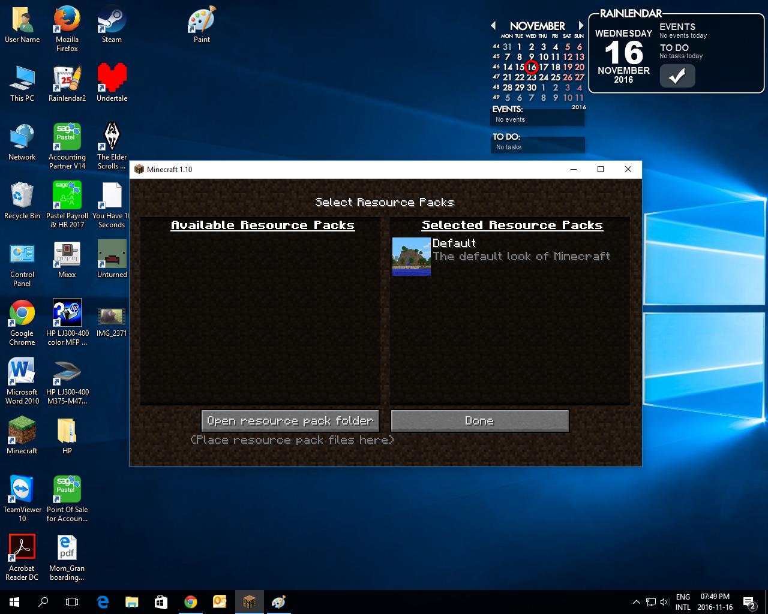Open the Paint desktop shortcut
This screenshot has height=614, width=768.
[202, 20]
